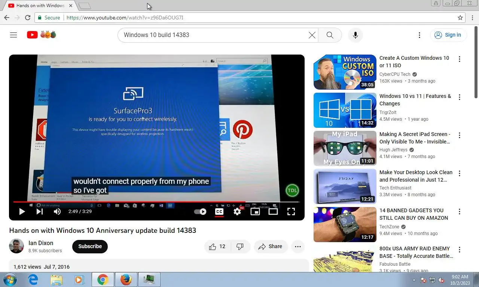This screenshot has height=287, width=479.
Task: Open Windows 10 vs 11 video title
Action: (415, 100)
